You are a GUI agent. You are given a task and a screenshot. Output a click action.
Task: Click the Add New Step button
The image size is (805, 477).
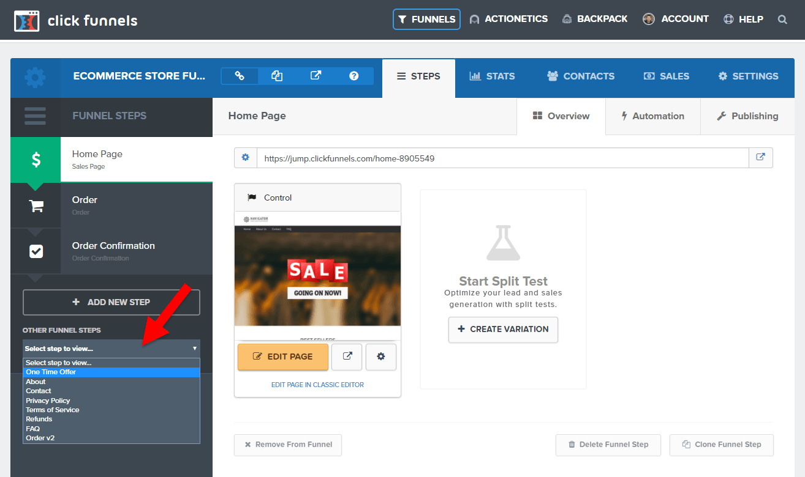point(111,302)
